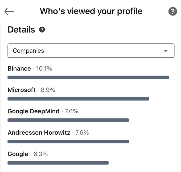Viewport: 181px width, 172px height.
Task: Tap the help icon beside Details
Action: pos(42,30)
